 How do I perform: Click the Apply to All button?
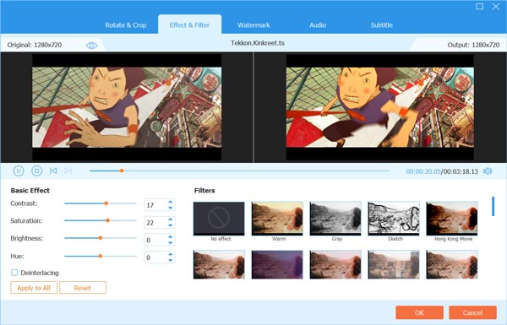click(x=34, y=288)
